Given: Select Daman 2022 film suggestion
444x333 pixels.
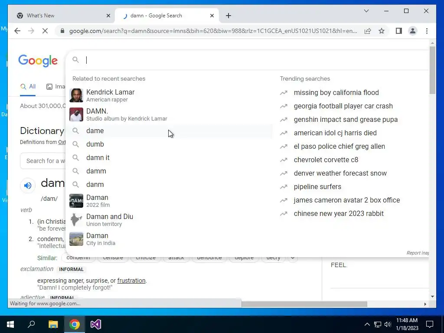Looking at the screenshot, I should coord(170,201).
